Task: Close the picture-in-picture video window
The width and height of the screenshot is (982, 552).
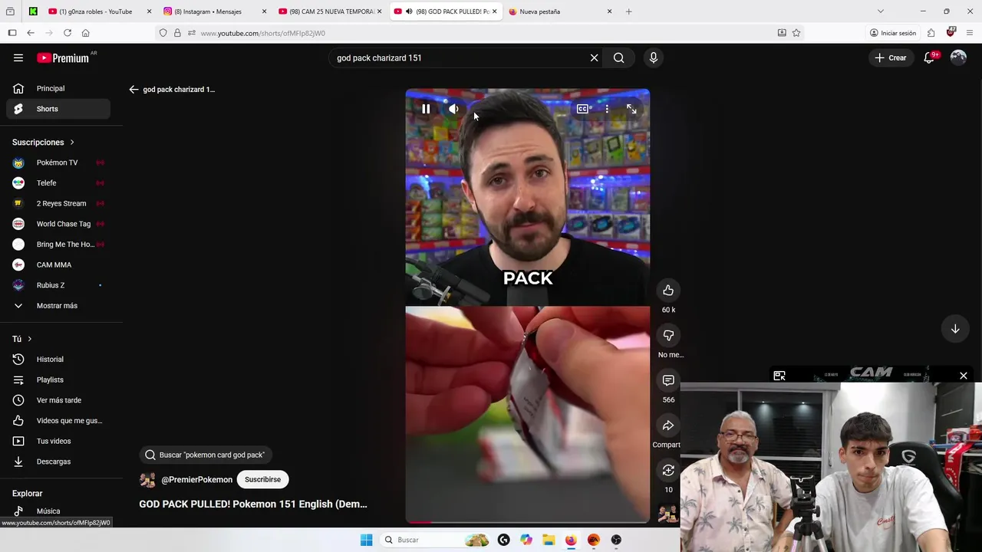Action: (964, 376)
